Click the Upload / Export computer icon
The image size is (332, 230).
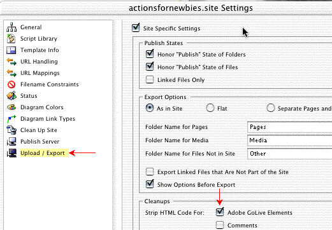tap(11, 153)
